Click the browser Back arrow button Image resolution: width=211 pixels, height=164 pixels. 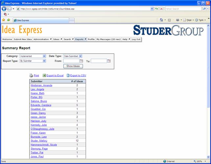point(4,9)
